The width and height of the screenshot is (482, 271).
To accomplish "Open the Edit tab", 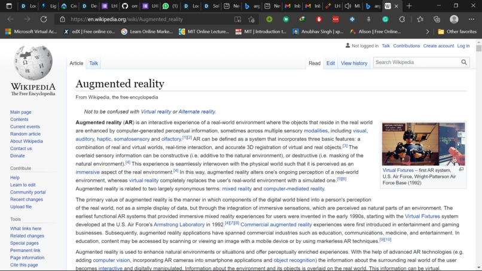I will coord(331,63).
